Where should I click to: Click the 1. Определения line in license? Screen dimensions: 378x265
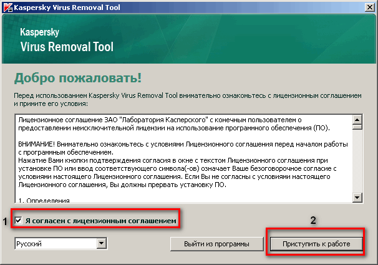44,200
